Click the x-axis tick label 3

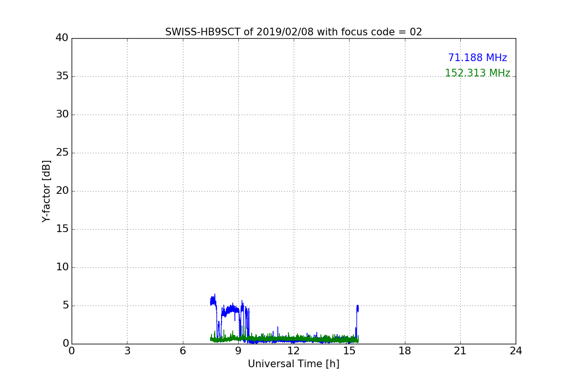[127, 350]
